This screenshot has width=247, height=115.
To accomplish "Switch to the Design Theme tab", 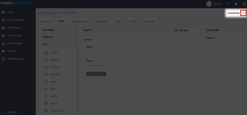I will (x=80, y=21).
